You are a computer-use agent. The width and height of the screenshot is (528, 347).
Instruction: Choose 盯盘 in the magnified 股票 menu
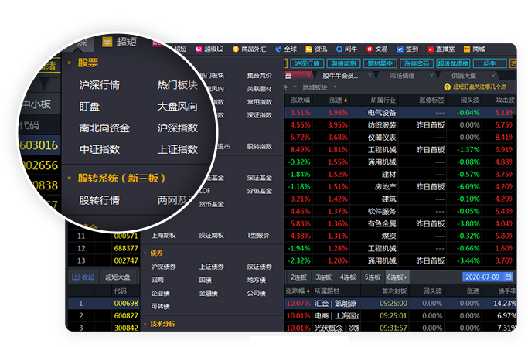[89, 107]
